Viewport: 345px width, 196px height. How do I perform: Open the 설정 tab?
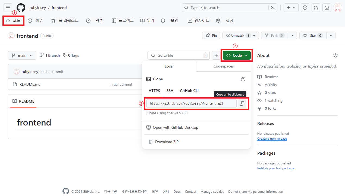(225, 21)
